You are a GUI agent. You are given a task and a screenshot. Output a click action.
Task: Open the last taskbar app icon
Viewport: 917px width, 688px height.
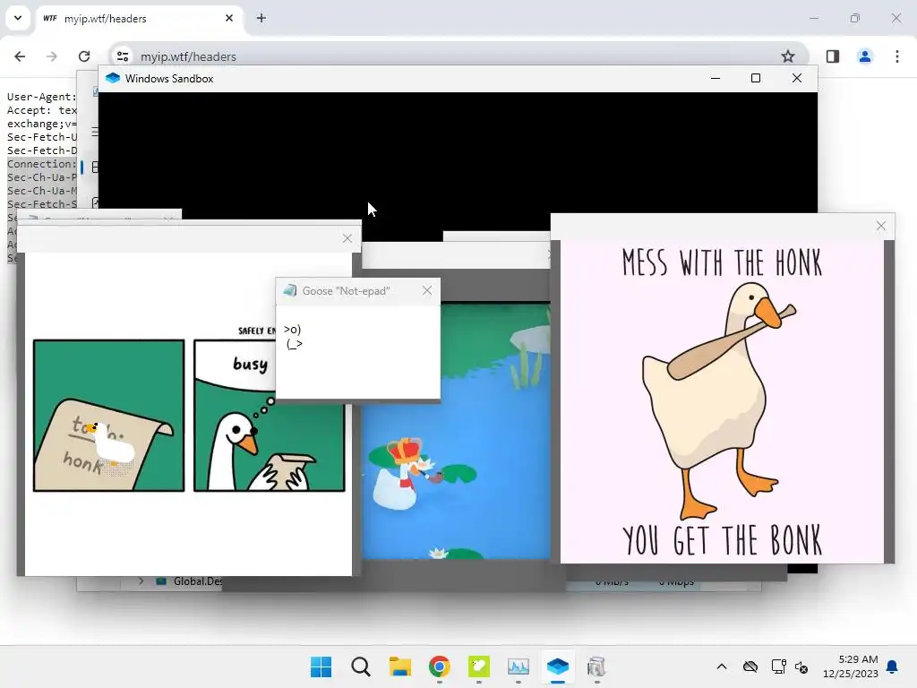click(596, 666)
